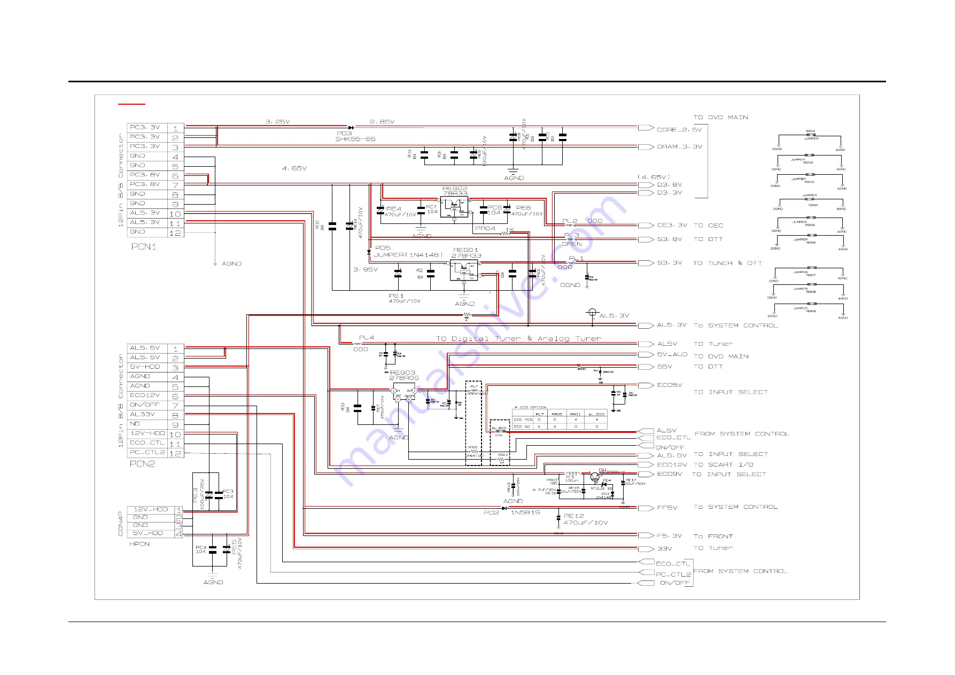Click the PL4 inductor label

[367, 338]
